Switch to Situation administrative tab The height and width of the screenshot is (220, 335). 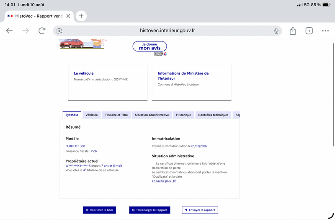[x=152, y=115]
